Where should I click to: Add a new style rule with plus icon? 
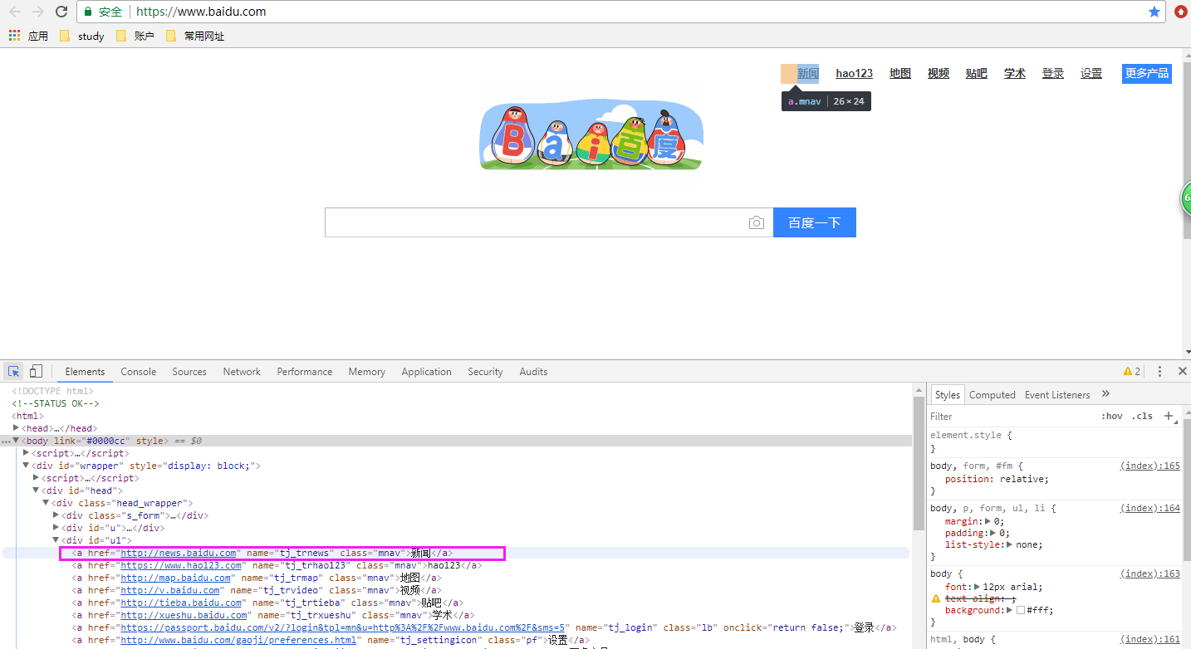(1169, 416)
